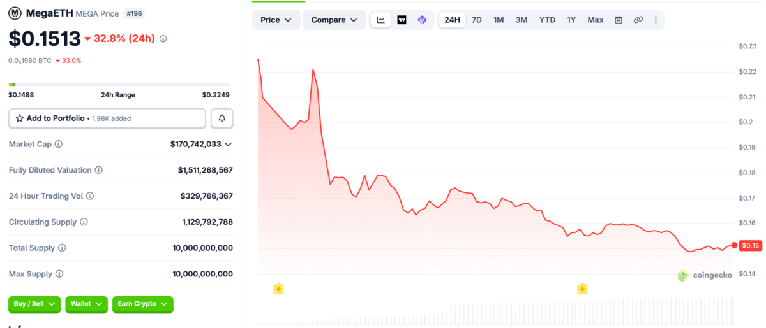Open the three-dot chart options menu
766x328 pixels.
(x=656, y=20)
